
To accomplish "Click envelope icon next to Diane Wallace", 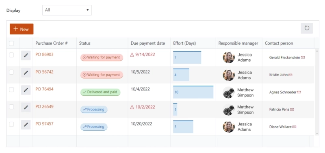I will click(x=294, y=127).
